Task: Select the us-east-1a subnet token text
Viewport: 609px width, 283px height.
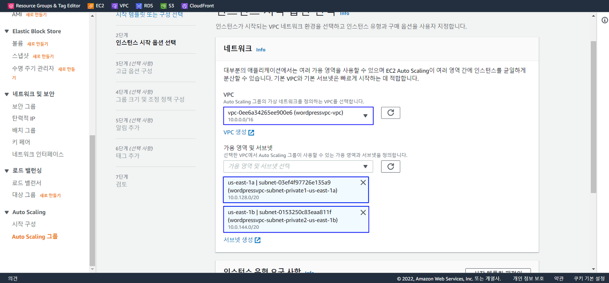Action: coord(283,186)
